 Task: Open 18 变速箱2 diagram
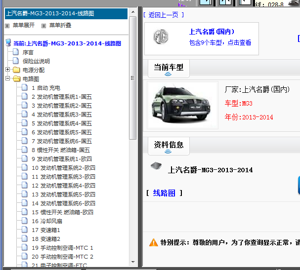click(x=46, y=239)
